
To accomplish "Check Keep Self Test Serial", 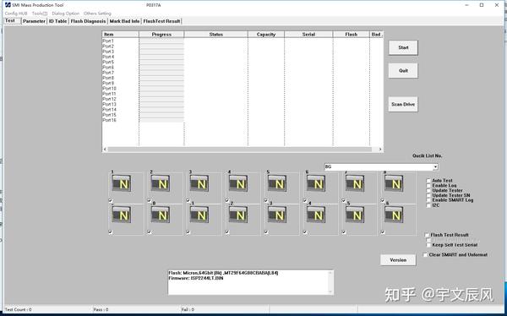I will click(x=428, y=245).
